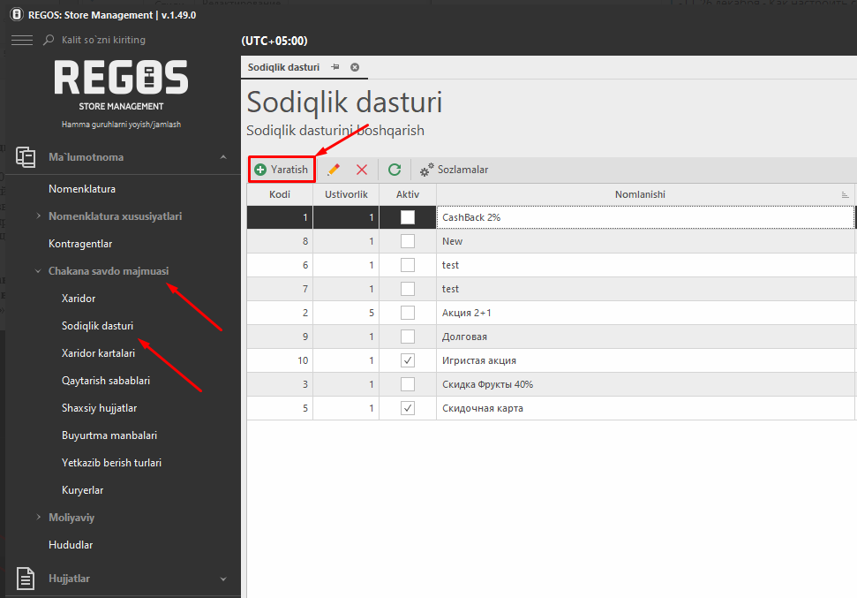Open Xaridor kartalari
The height and width of the screenshot is (598, 857).
[x=98, y=353]
